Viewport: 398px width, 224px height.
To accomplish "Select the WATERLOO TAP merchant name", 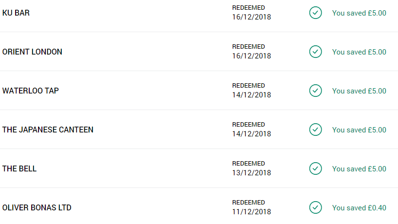I will click(31, 91).
